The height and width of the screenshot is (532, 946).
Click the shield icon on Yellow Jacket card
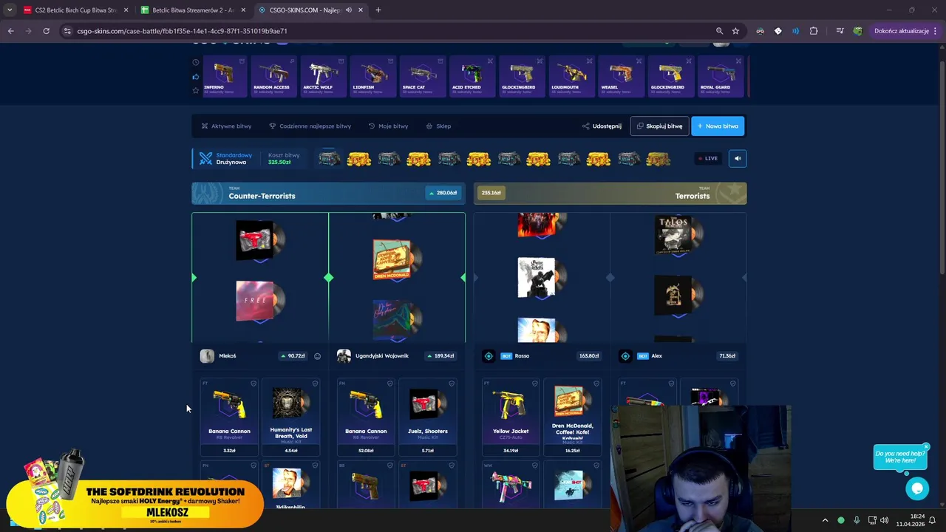[535, 383]
